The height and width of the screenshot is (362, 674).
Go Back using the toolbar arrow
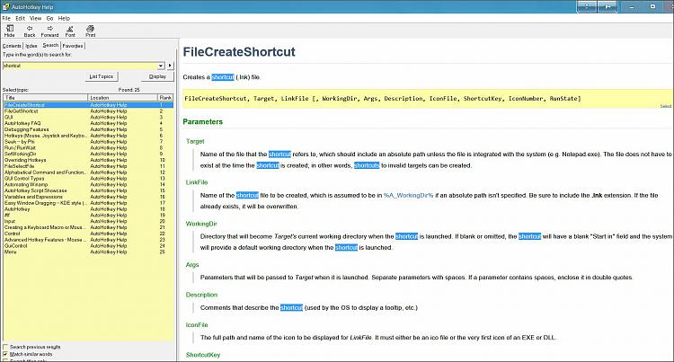pos(30,31)
